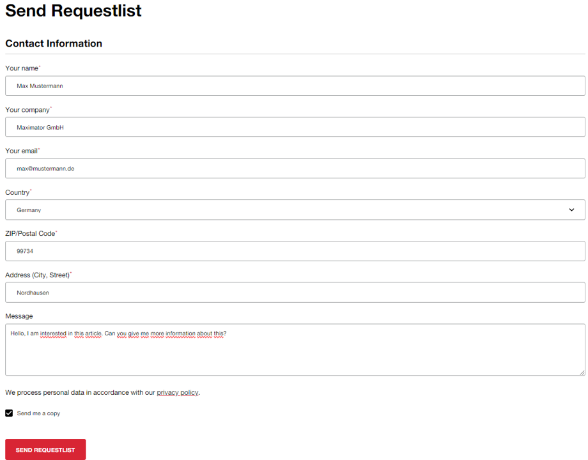
Task: Click the 'Send me a copy' label text
Action: [x=38, y=413]
